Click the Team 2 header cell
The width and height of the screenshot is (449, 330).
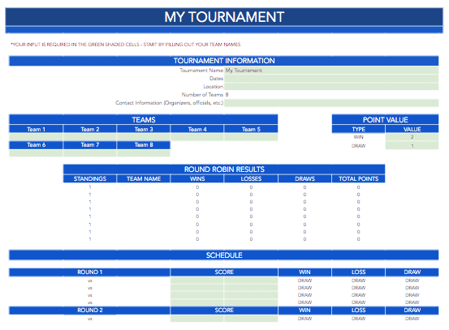tap(89, 129)
